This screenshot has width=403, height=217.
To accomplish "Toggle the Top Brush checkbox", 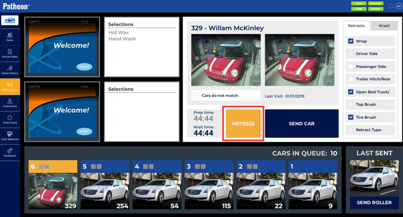I will [x=351, y=104].
